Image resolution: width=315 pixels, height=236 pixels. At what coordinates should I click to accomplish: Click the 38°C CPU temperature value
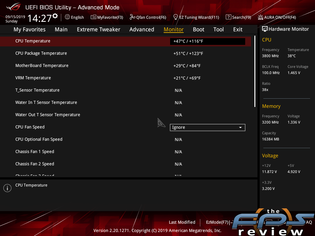tap(292, 56)
